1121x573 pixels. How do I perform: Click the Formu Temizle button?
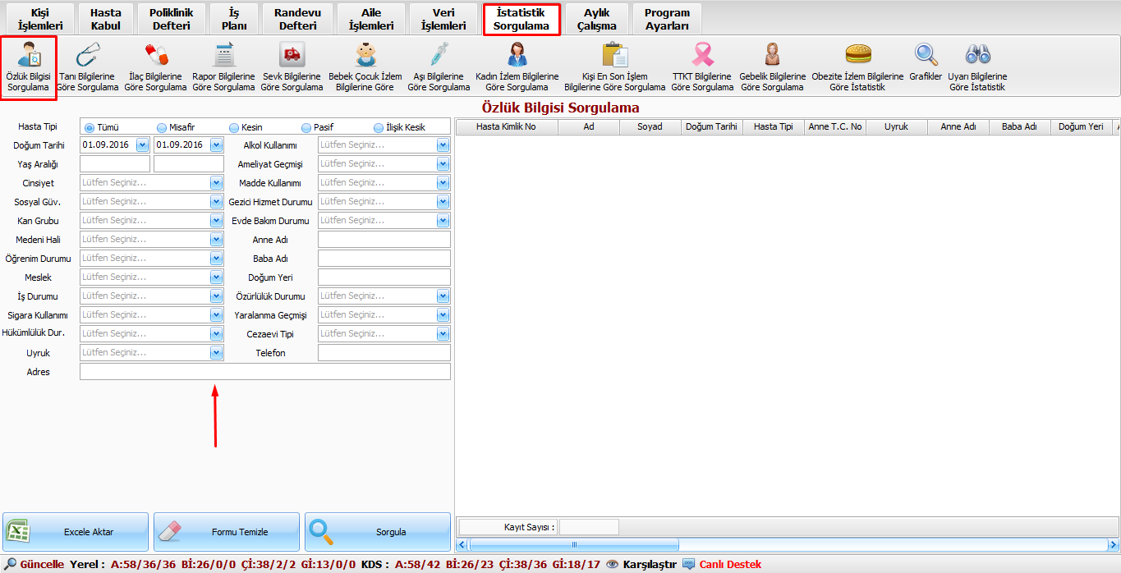click(x=227, y=532)
